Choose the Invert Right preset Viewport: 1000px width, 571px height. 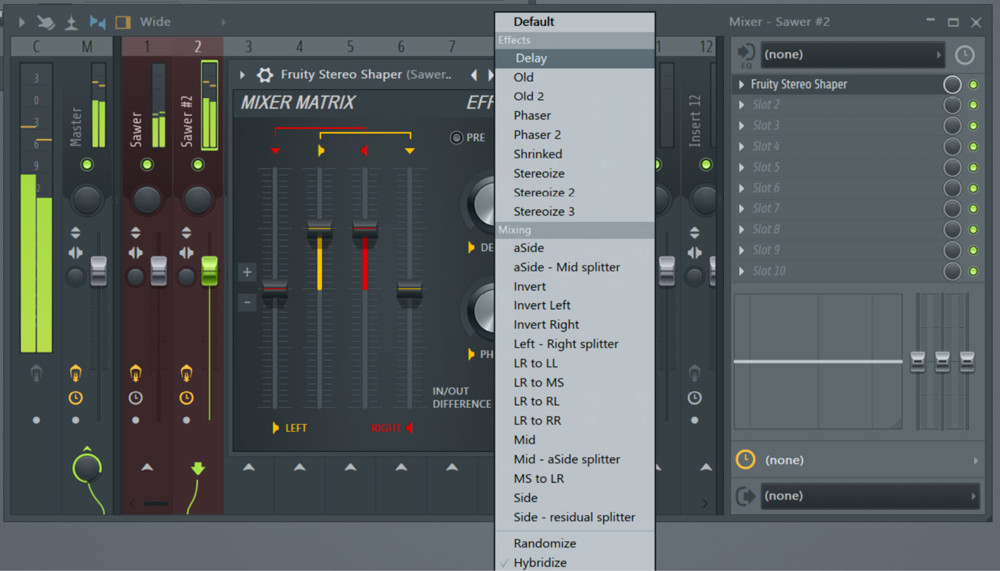[x=575, y=325]
